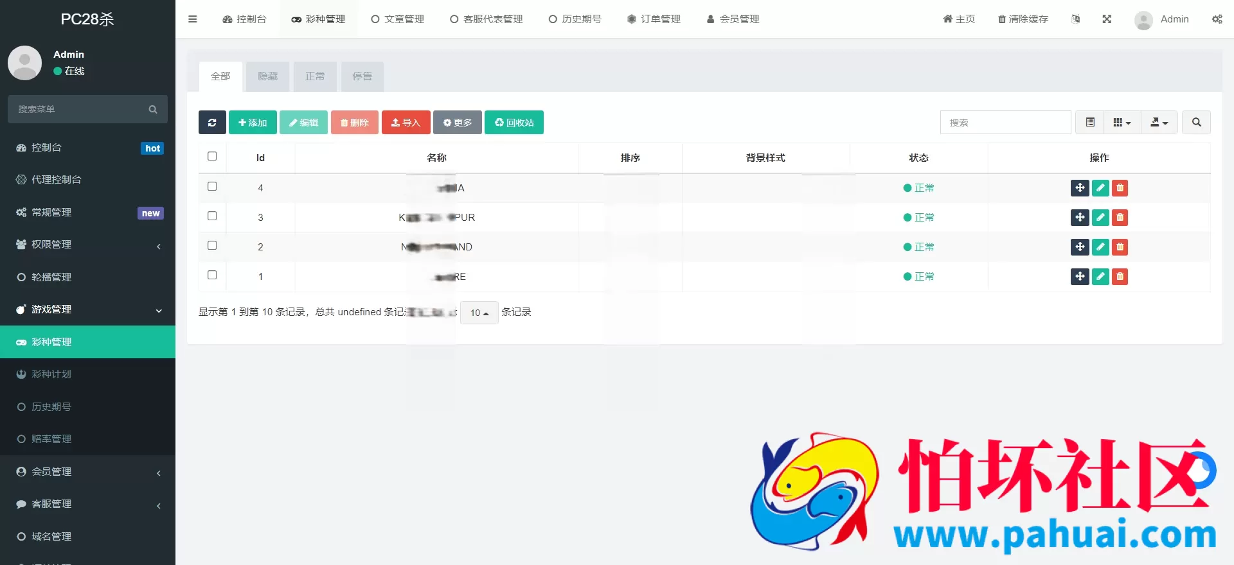
Task: Toggle the sidebar hamburger menu
Action: point(192,19)
